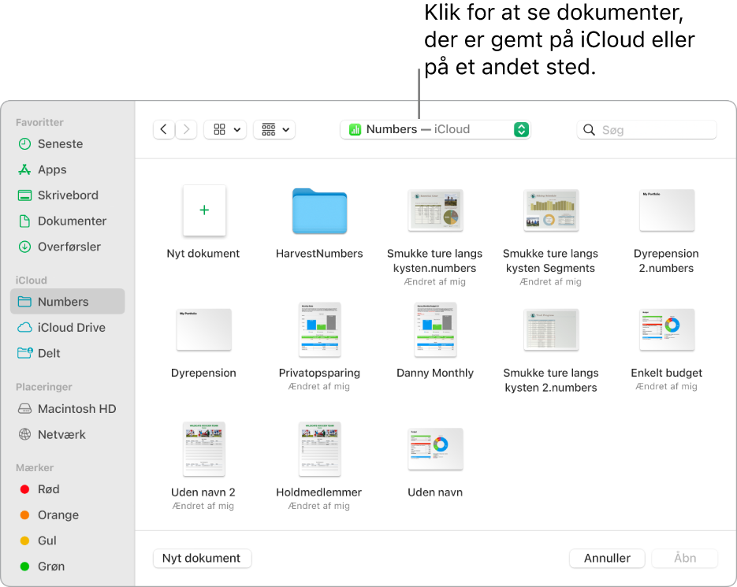
Task: Select the Holdmedlemmer spreadsheet thumbnail
Action: tap(319, 449)
